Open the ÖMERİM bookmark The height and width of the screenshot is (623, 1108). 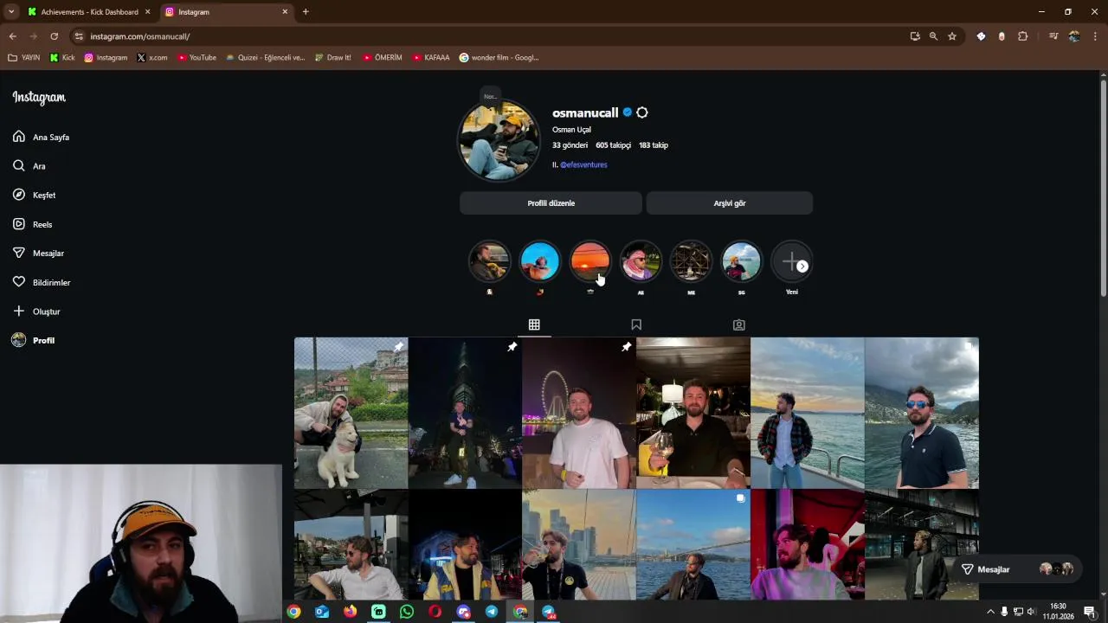tap(383, 58)
